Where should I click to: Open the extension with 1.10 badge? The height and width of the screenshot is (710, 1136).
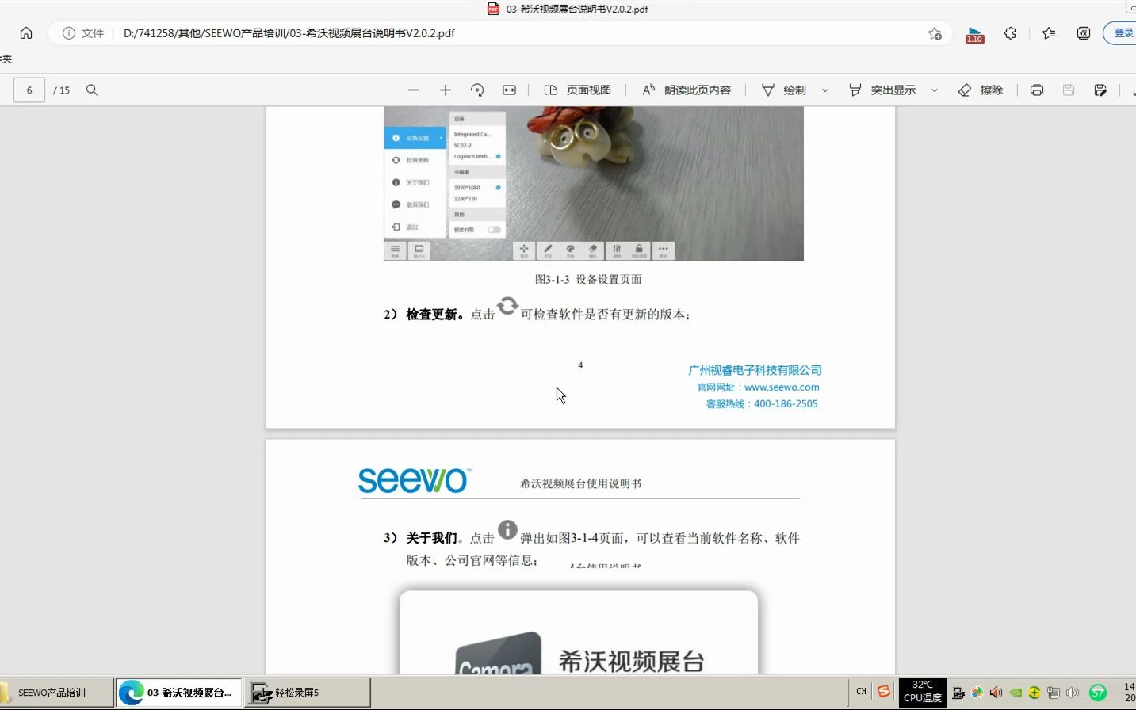(x=974, y=34)
